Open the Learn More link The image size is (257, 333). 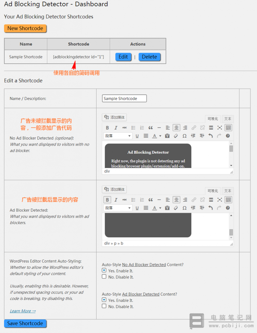pos(23,311)
